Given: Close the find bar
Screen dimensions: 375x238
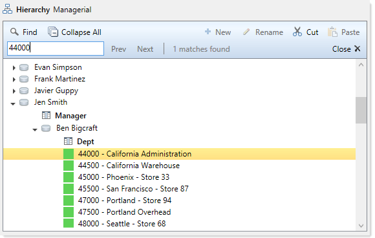Looking at the screenshot, I should click(x=346, y=49).
